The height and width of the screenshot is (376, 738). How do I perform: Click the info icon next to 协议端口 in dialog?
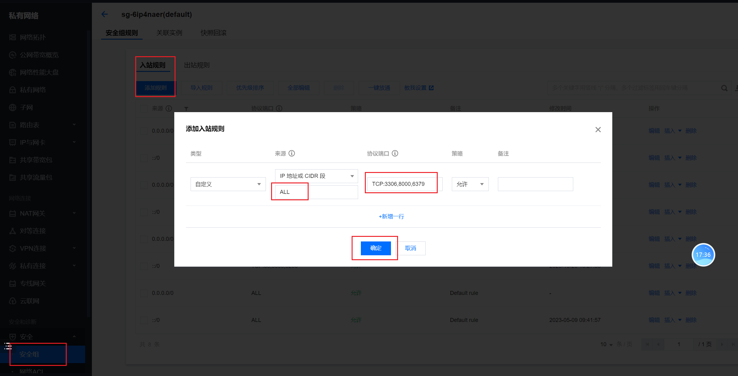tap(395, 153)
